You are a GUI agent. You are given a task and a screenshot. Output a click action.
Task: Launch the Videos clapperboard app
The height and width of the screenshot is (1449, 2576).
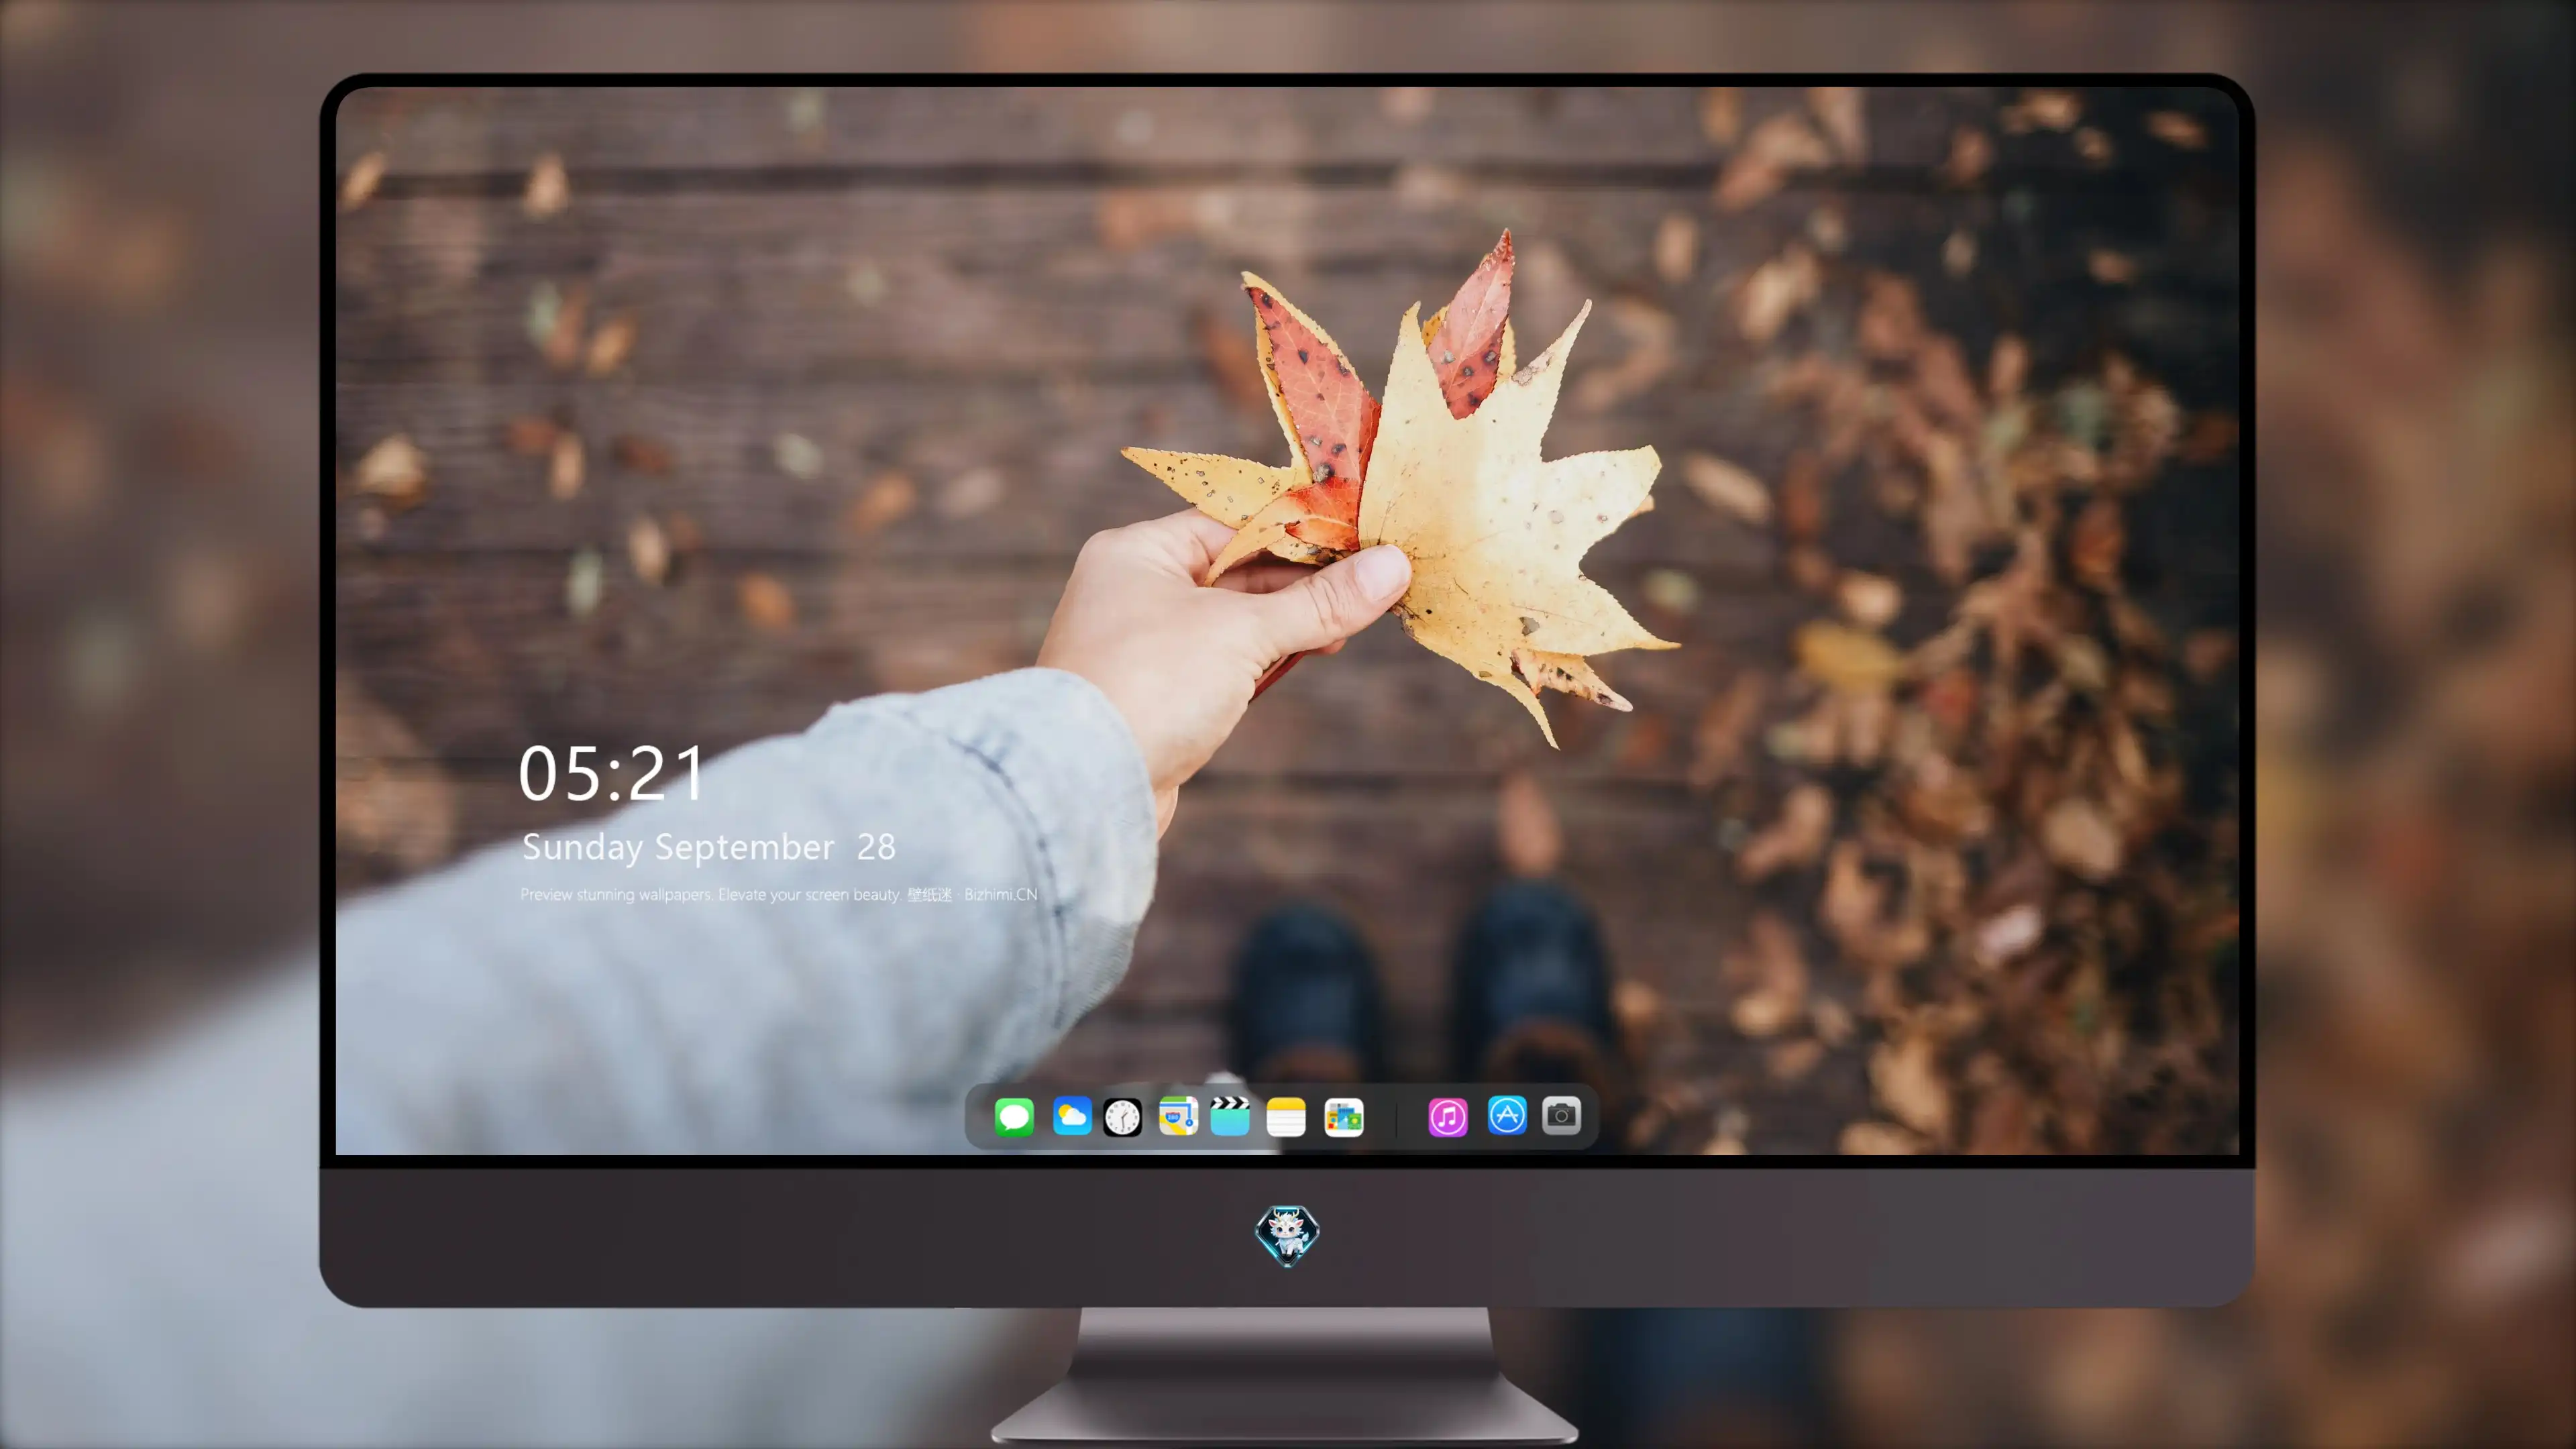pyautogui.click(x=1230, y=1116)
